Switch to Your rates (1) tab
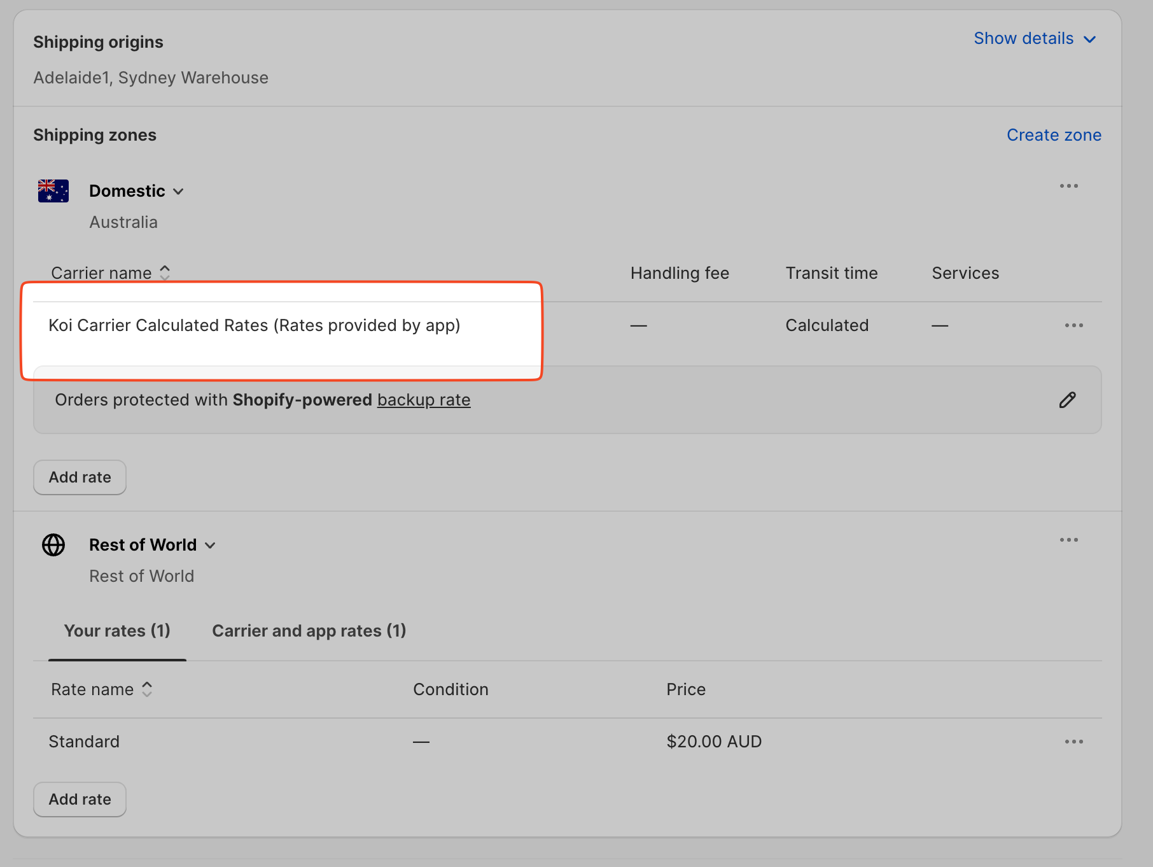 (x=117, y=631)
